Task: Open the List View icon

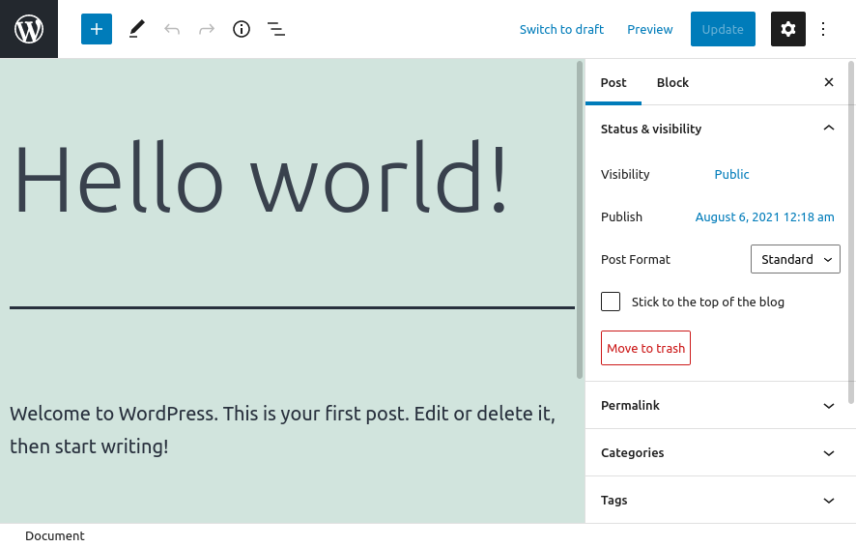Action: pyautogui.click(x=276, y=29)
